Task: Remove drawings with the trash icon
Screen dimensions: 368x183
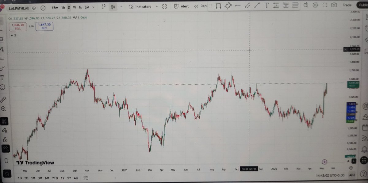Action: (6, 160)
